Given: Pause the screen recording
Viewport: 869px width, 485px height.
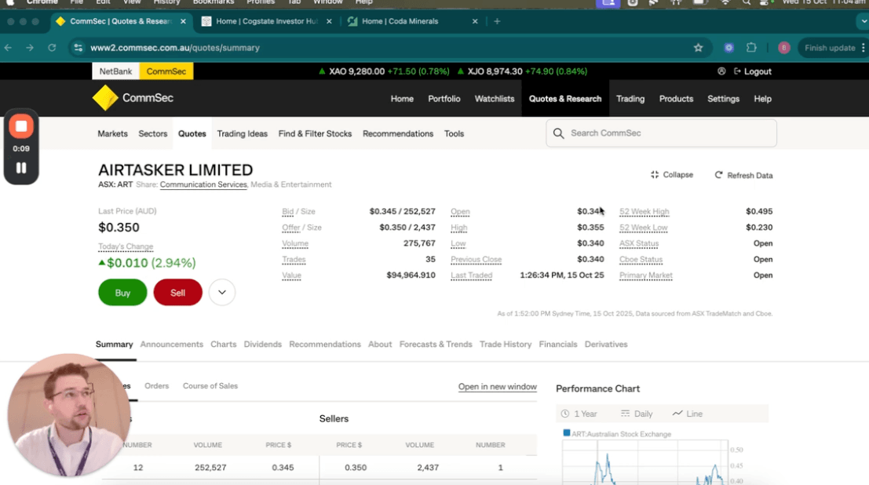Looking at the screenshot, I should (x=21, y=167).
